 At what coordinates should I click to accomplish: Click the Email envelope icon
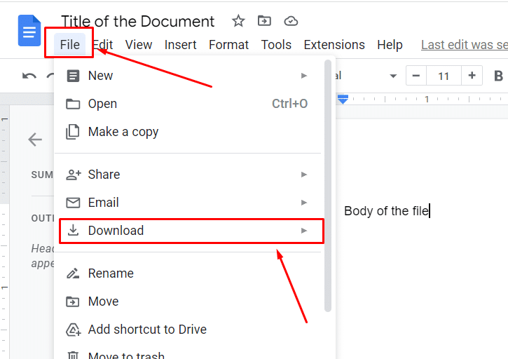click(x=73, y=203)
